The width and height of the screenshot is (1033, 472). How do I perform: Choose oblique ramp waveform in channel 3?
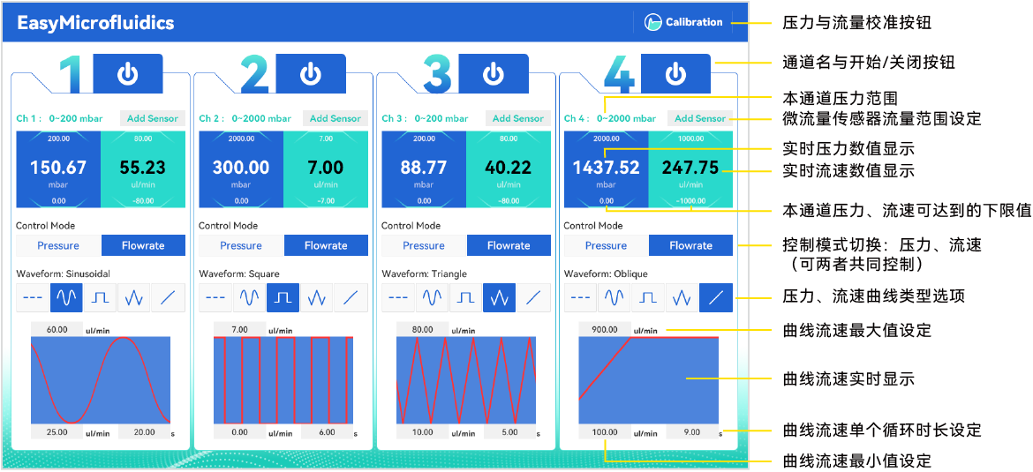(x=533, y=297)
